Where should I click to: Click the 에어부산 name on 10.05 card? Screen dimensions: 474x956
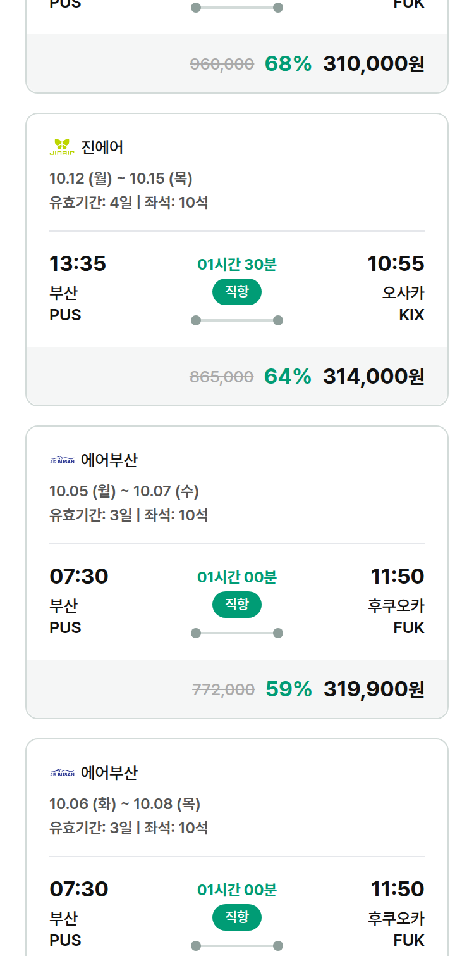(109, 460)
